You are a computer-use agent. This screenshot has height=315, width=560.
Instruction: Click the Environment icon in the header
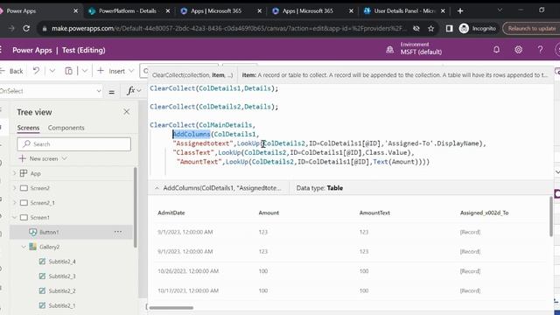pos(389,50)
